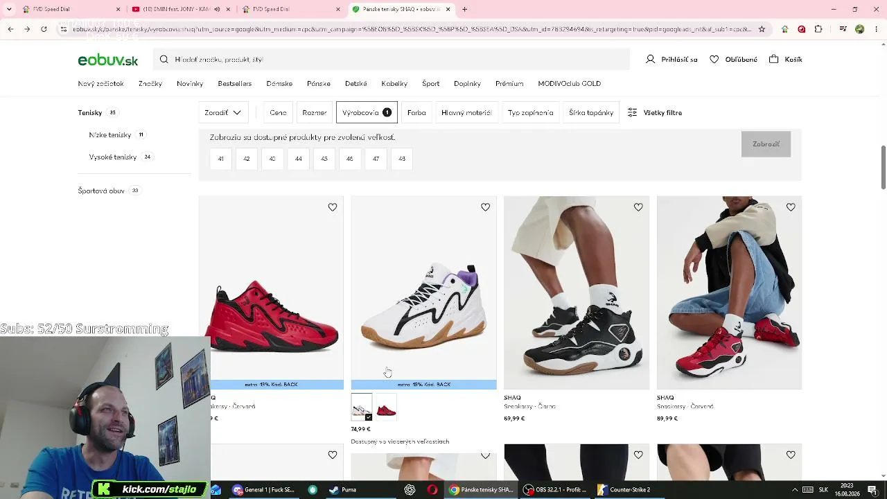Focus the search field Hľadať značku, produkt, štýl

[x=392, y=60]
